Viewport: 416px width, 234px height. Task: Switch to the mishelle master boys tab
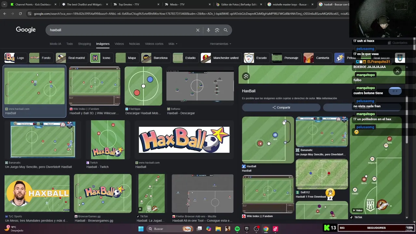tap(290, 5)
